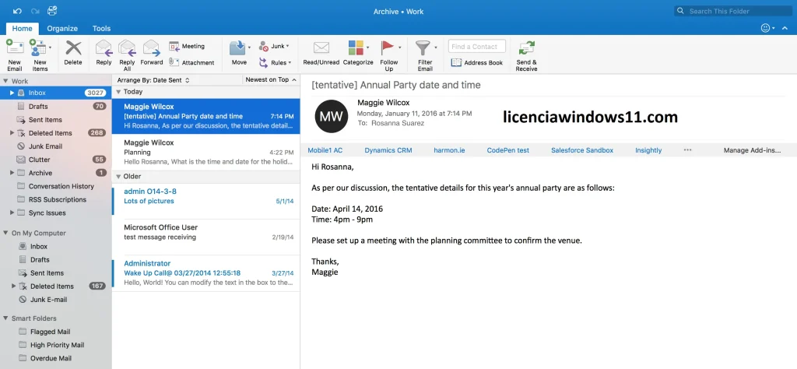Select the Conversation History folder
This screenshot has width=797, height=369.
pyautogui.click(x=56, y=186)
